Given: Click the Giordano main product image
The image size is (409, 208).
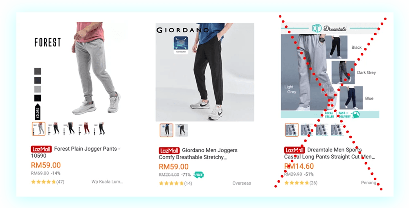Looking at the screenshot, I should point(205,72).
